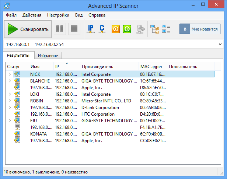Click status icon of first Apple, Inc. row
Image resolution: width=227 pixels, height=179 pixels.
coord(17,87)
